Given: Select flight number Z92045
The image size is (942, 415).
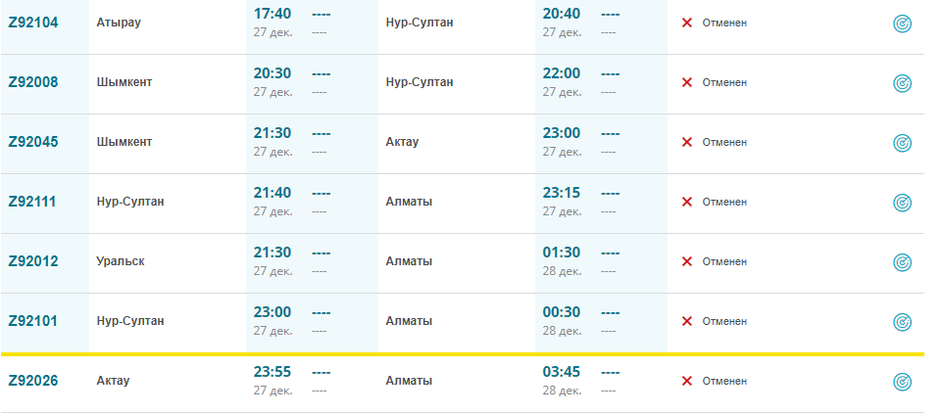Looking at the screenshot, I should tap(33, 142).
